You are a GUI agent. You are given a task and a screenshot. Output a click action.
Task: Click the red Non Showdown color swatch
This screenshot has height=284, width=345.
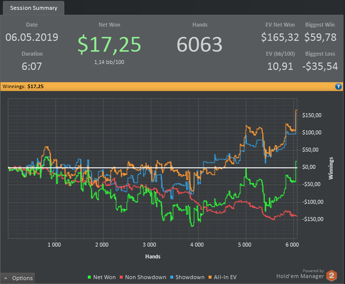[121, 277]
